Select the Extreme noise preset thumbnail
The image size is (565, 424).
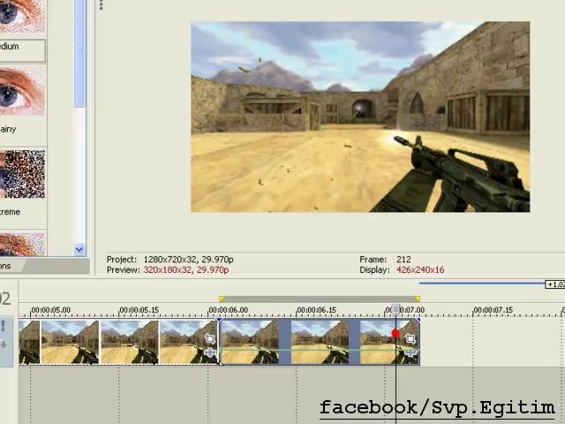click(x=22, y=174)
